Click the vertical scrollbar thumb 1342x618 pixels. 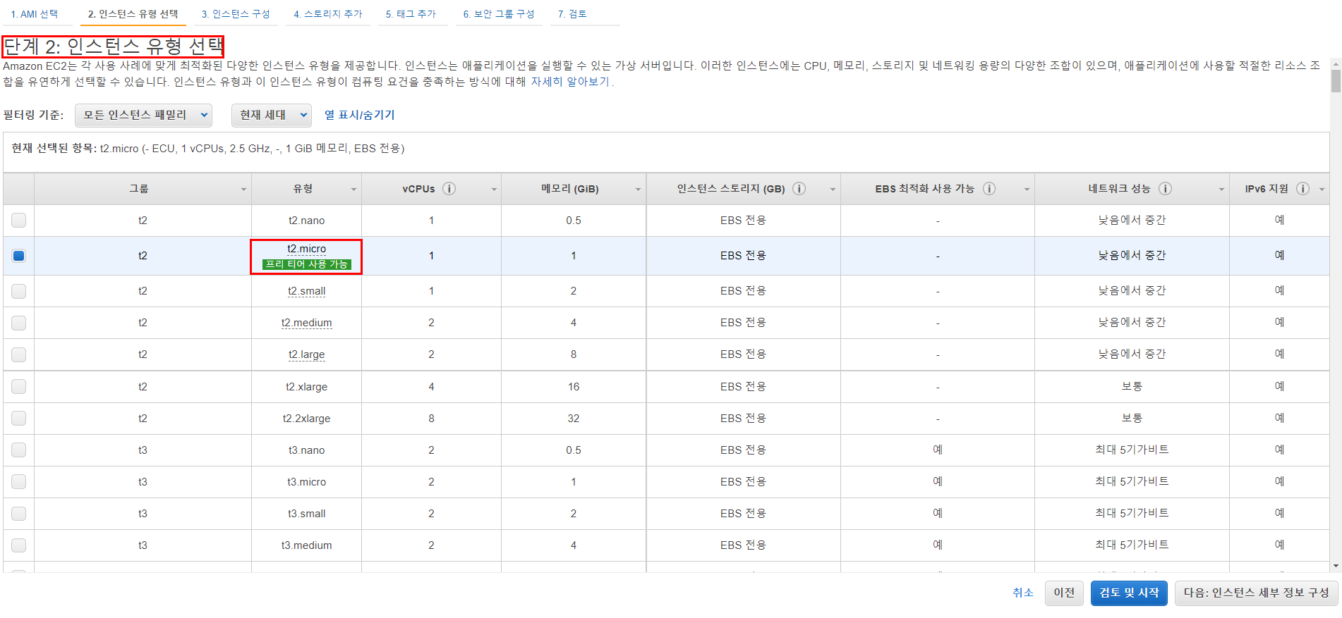click(x=1336, y=81)
